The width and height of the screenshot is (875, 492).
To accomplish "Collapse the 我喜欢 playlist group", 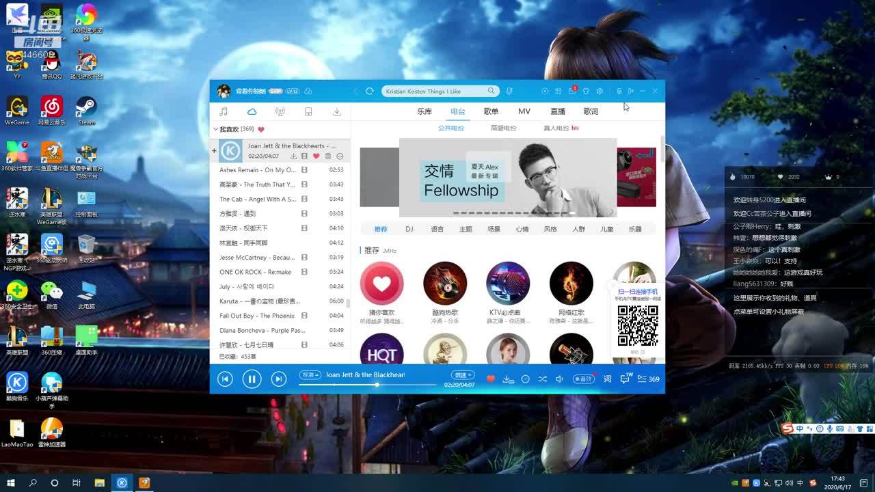I will tap(216, 129).
